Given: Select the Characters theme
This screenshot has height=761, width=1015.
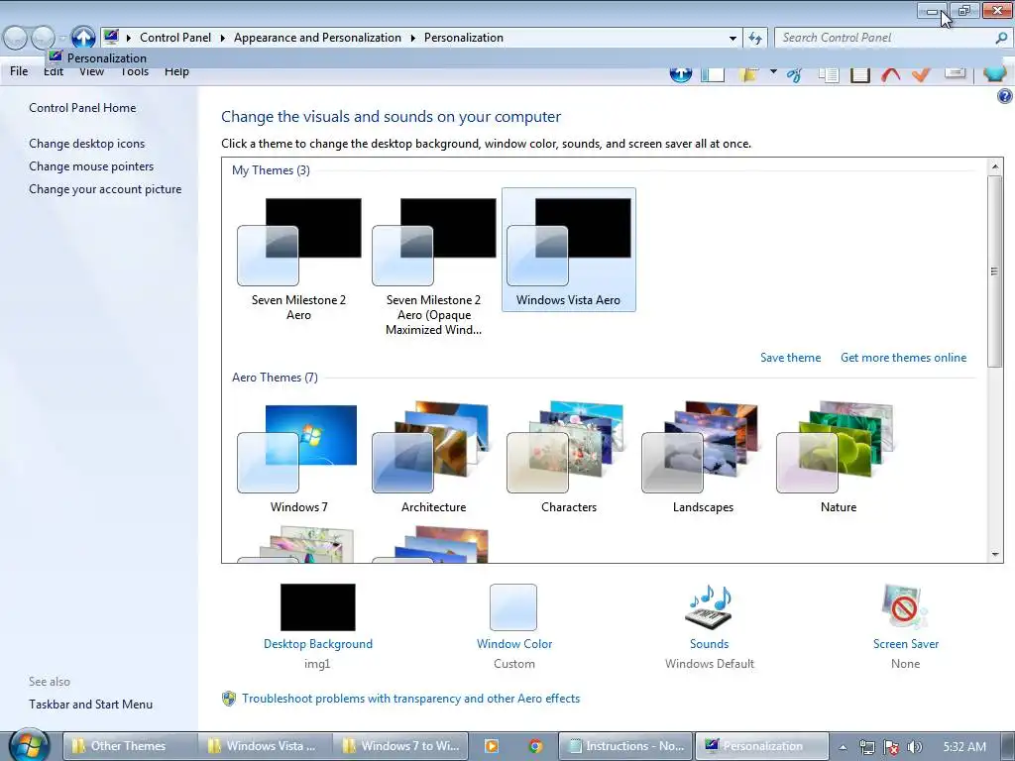Looking at the screenshot, I should tap(568, 457).
